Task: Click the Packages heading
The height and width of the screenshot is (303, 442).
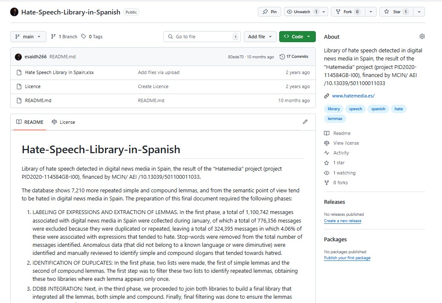Action: coord(335,240)
